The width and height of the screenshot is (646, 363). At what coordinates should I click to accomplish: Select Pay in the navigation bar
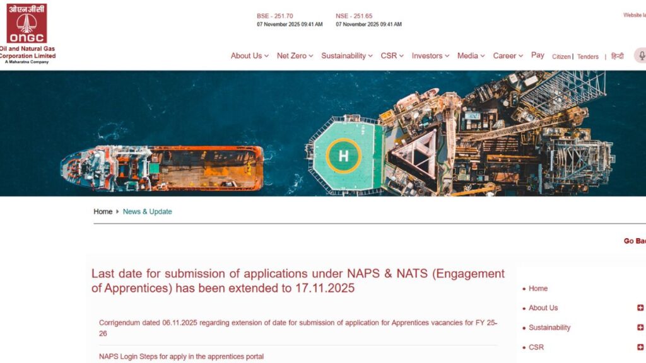[537, 55]
